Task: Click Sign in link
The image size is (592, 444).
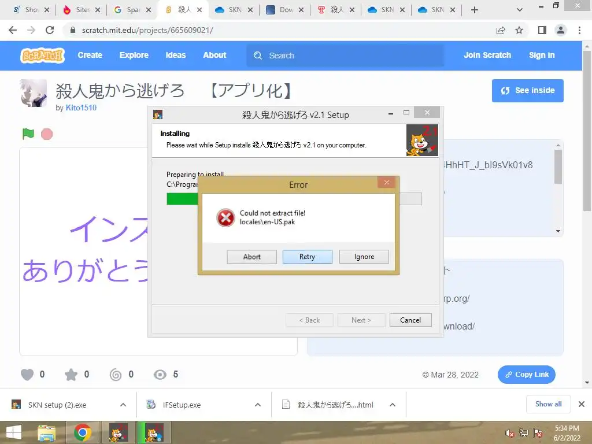Action: 542,55
